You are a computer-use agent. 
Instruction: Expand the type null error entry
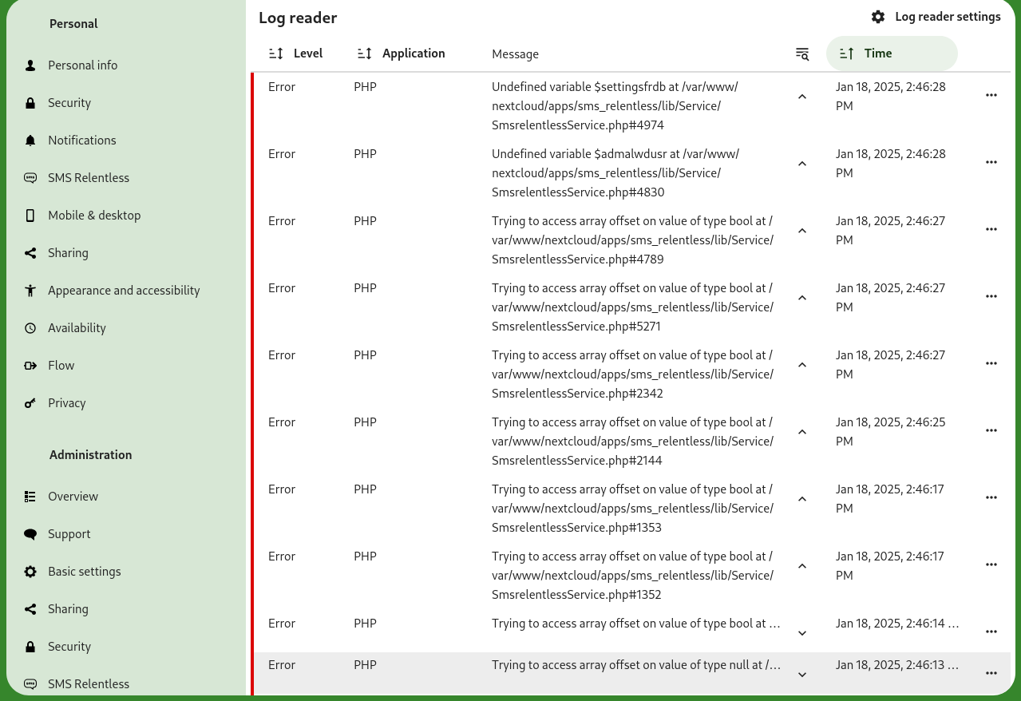pos(802,675)
